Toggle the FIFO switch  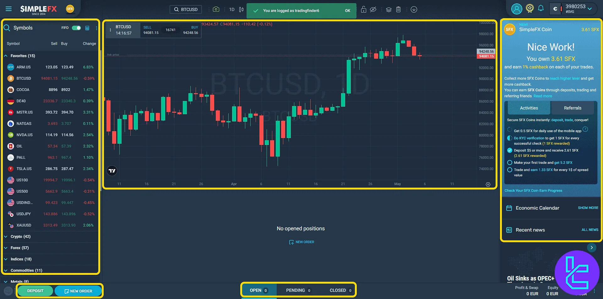coord(76,28)
